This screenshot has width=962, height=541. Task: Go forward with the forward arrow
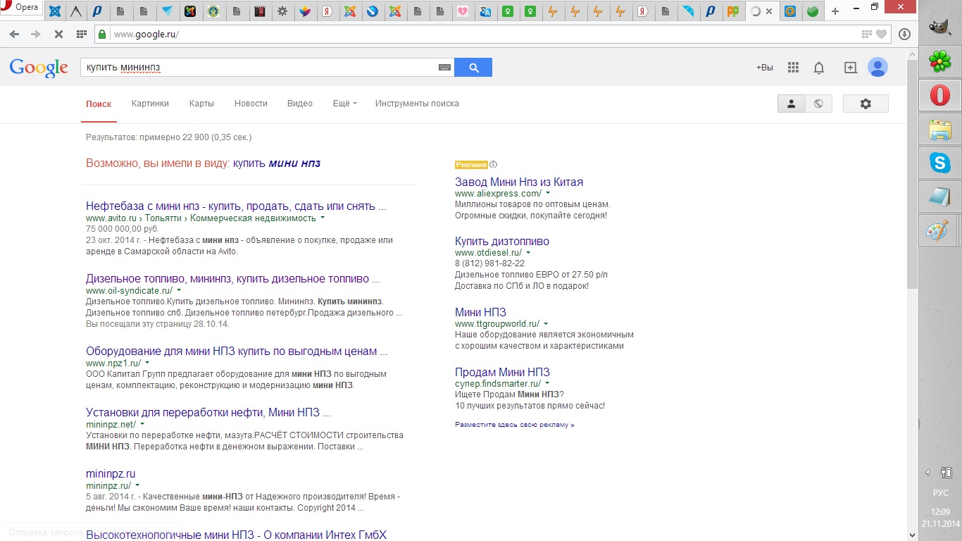pyautogui.click(x=36, y=34)
